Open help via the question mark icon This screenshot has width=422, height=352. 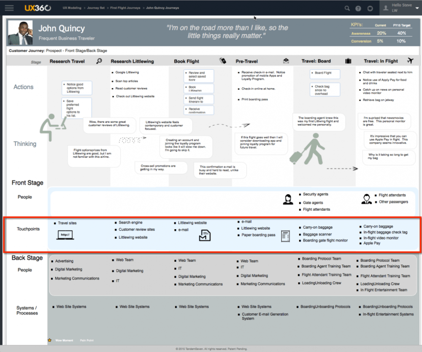pyautogui.click(x=358, y=8)
